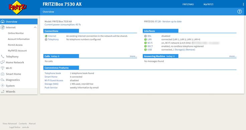The image size is (246, 130).
Task: Open the three-dot menu in header
Action: [x=243, y=4]
